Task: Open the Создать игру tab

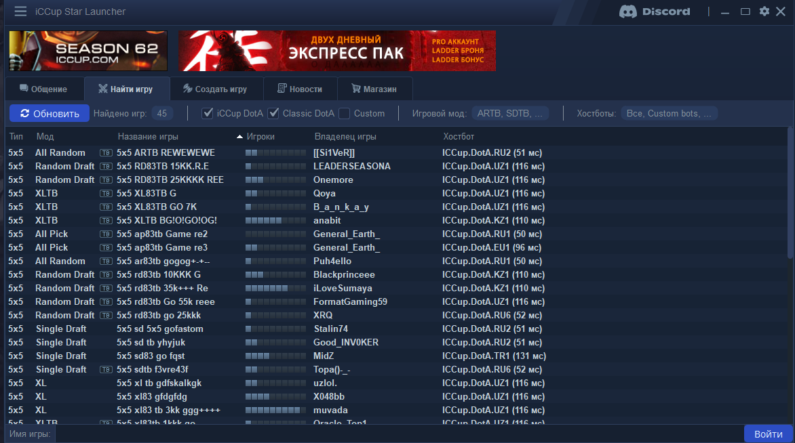Action: click(x=216, y=89)
